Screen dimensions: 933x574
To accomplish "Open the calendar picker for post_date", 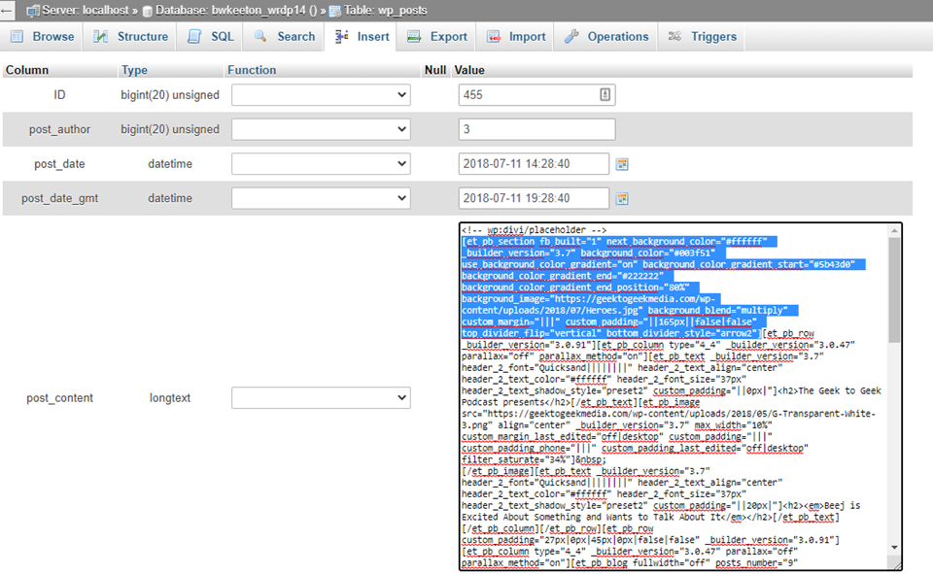I will pyautogui.click(x=621, y=163).
